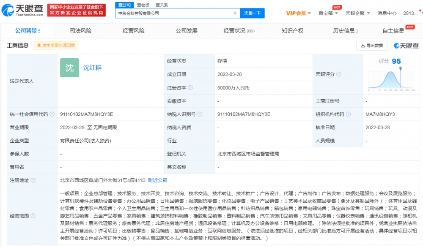Click the 天眼一下 search button
This screenshot has height=247, width=423.
[252, 13]
